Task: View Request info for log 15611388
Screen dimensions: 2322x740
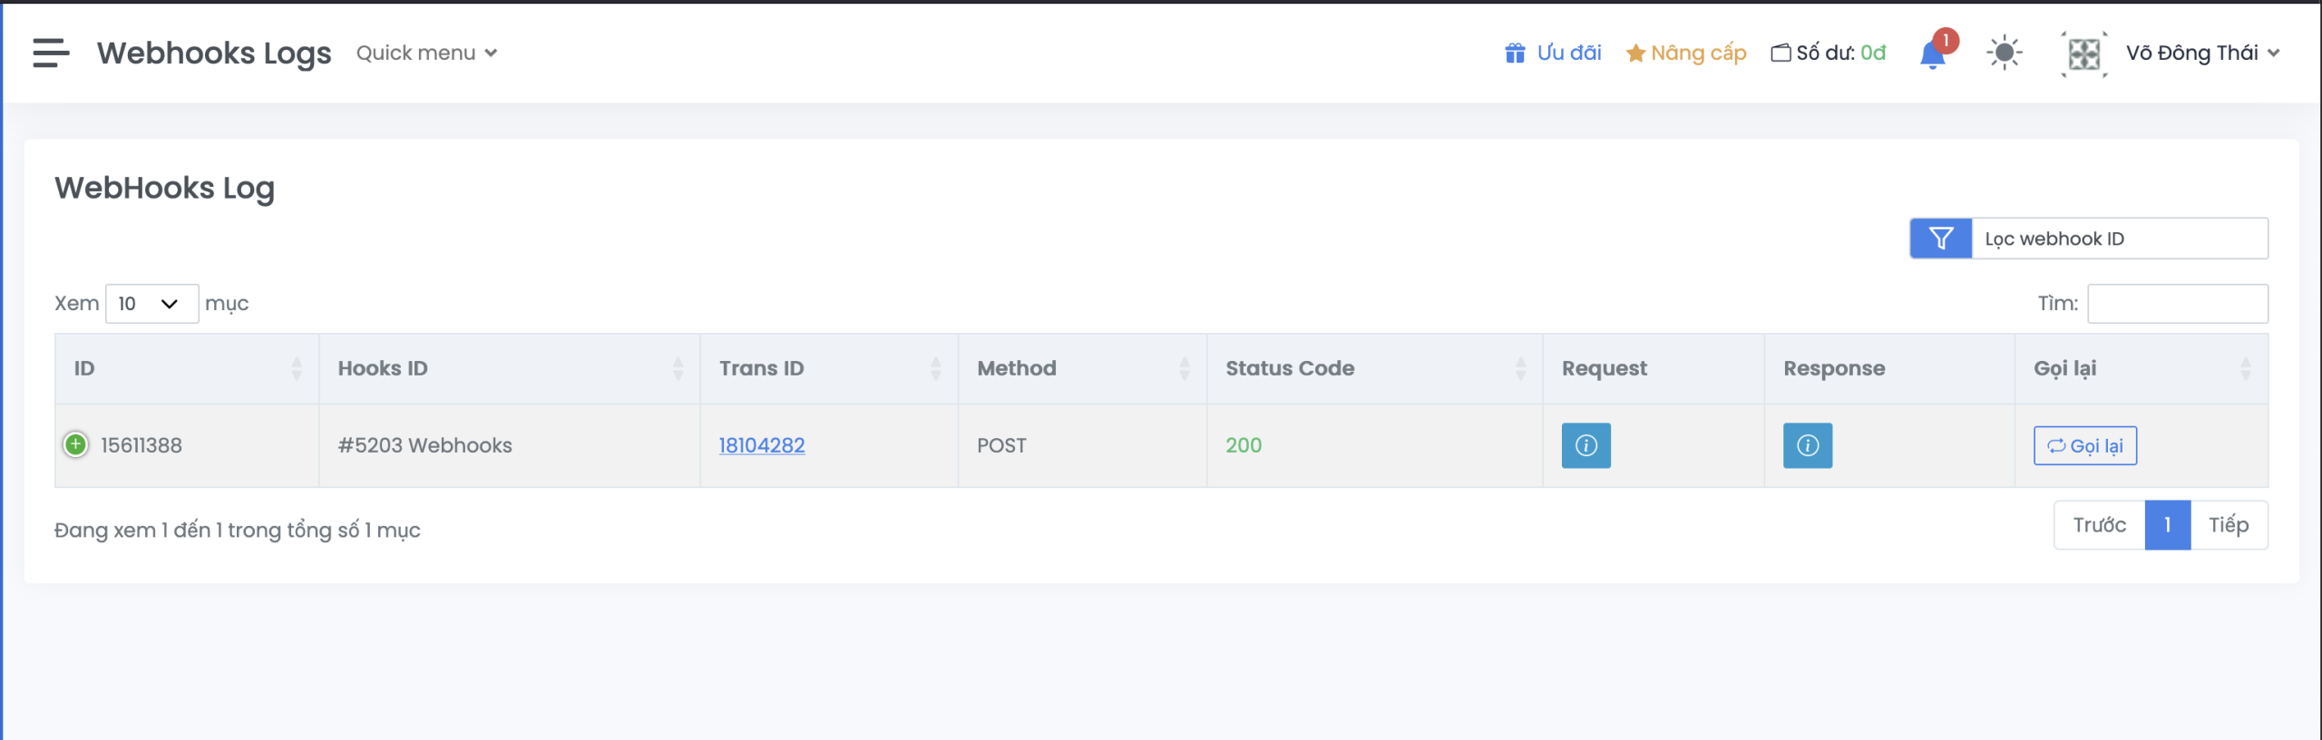Action: pyautogui.click(x=1585, y=445)
